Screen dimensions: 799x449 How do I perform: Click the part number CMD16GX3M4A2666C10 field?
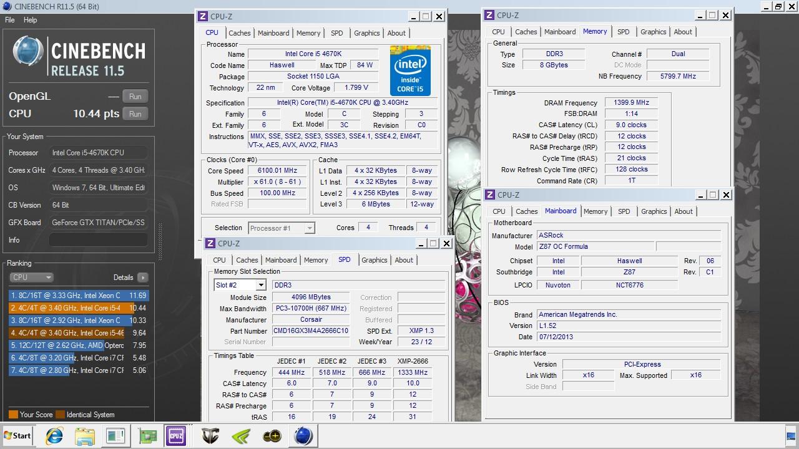(311, 331)
